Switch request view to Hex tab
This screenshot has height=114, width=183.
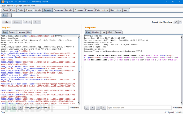[x=29, y=32]
